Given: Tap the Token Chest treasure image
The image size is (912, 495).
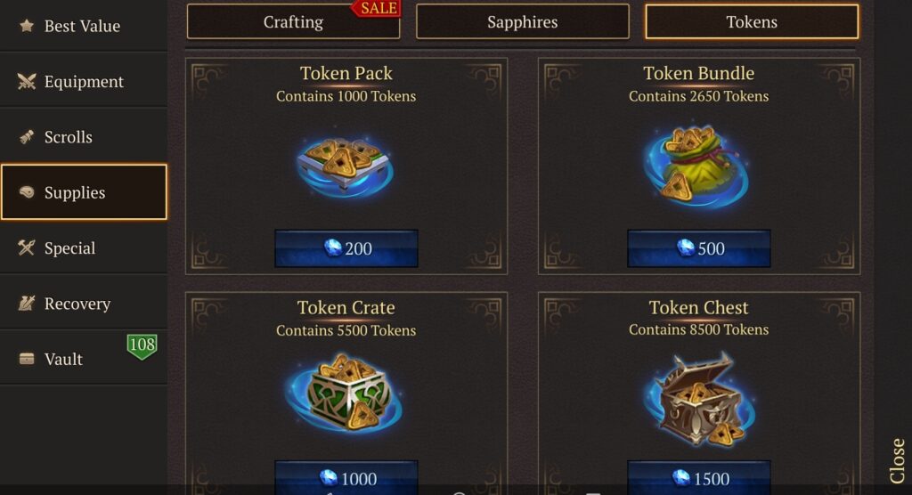Looking at the screenshot, I should click(698, 399).
